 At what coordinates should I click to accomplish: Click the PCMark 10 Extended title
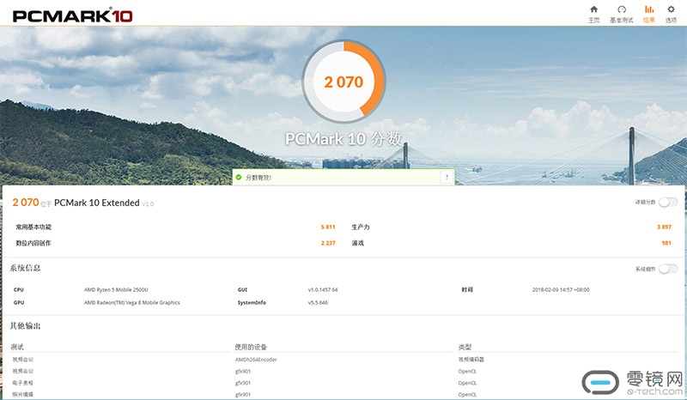click(97, 203)
